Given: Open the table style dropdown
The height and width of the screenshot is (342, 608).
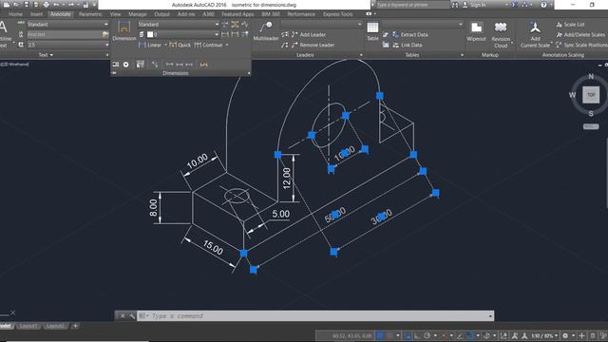Looking at the screenshot, I should (x=422, y=24).
